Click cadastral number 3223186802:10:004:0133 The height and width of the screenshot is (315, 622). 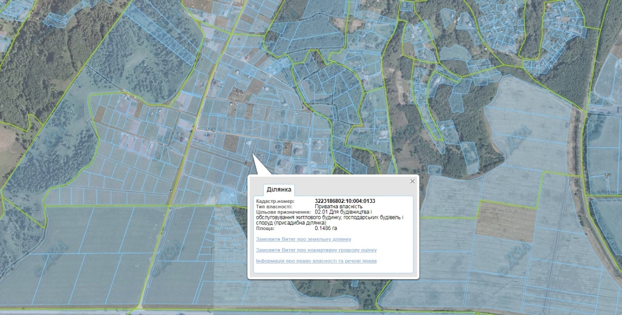pyautogui.click(x=345, y=201)
